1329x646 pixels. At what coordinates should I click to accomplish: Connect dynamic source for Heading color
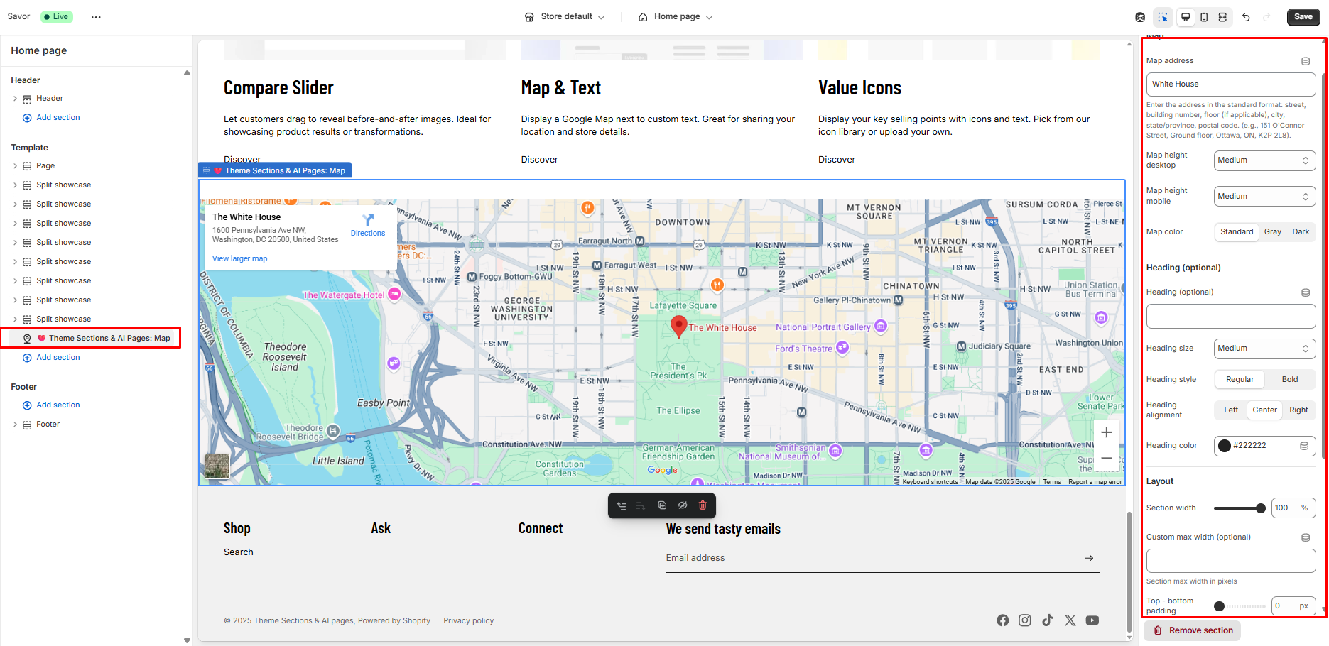pyautogui.click(x=1304, y=446)
